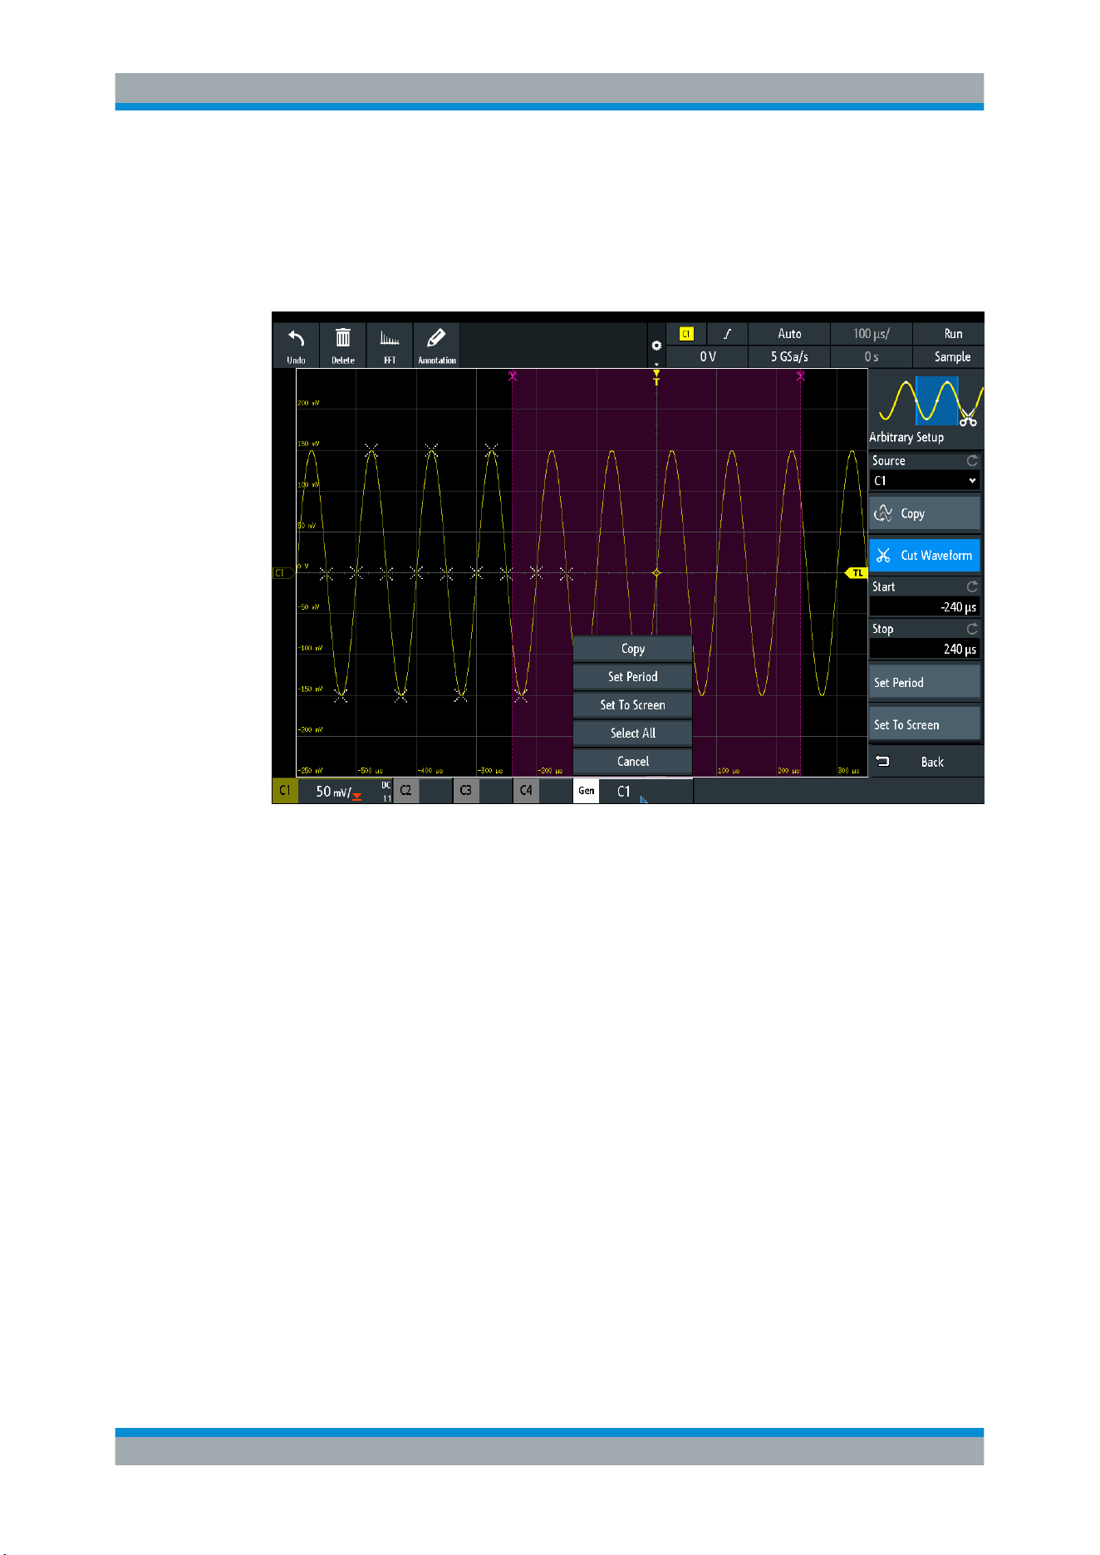This screenshot has height=1555, width=1100.
Task: Click the Run acquisition button
Action: (949, 334)
